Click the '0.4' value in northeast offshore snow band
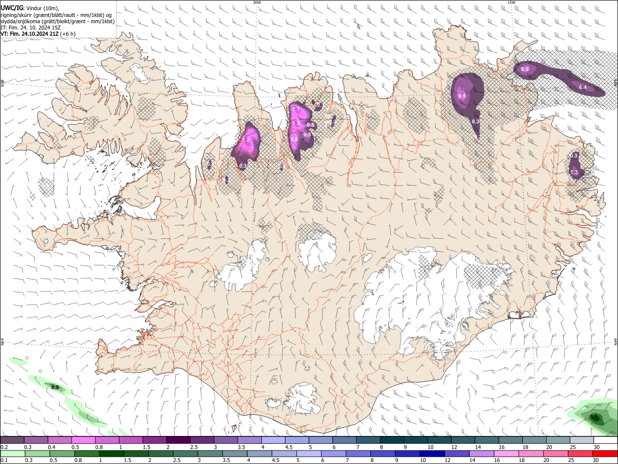Viewport: 618px width, 464px height. [583, 87]
